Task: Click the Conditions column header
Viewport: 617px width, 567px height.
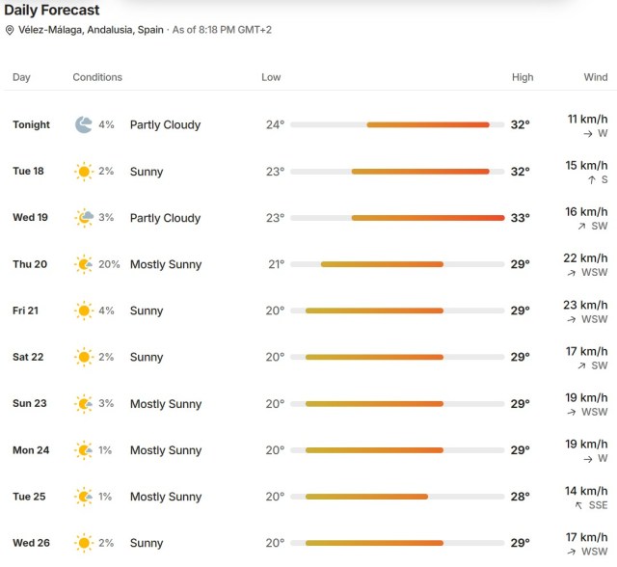Action: pyautogui.click(x=97, y=77)
